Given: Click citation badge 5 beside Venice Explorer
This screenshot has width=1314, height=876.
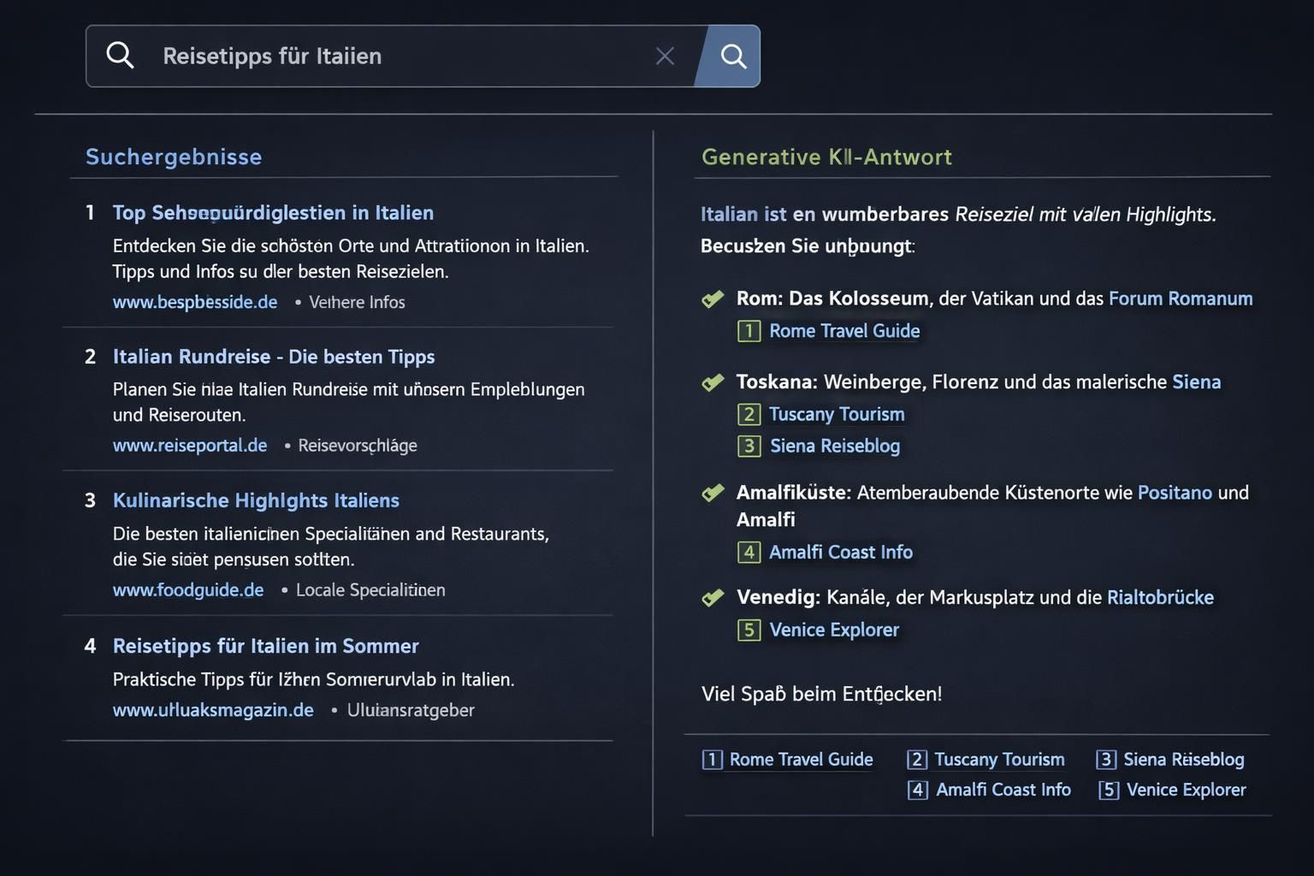Looking at the screenshot, I should coord(749,630).
